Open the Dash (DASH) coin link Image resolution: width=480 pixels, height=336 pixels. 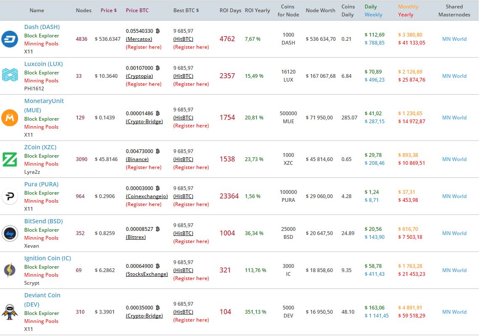pos(42,27)
